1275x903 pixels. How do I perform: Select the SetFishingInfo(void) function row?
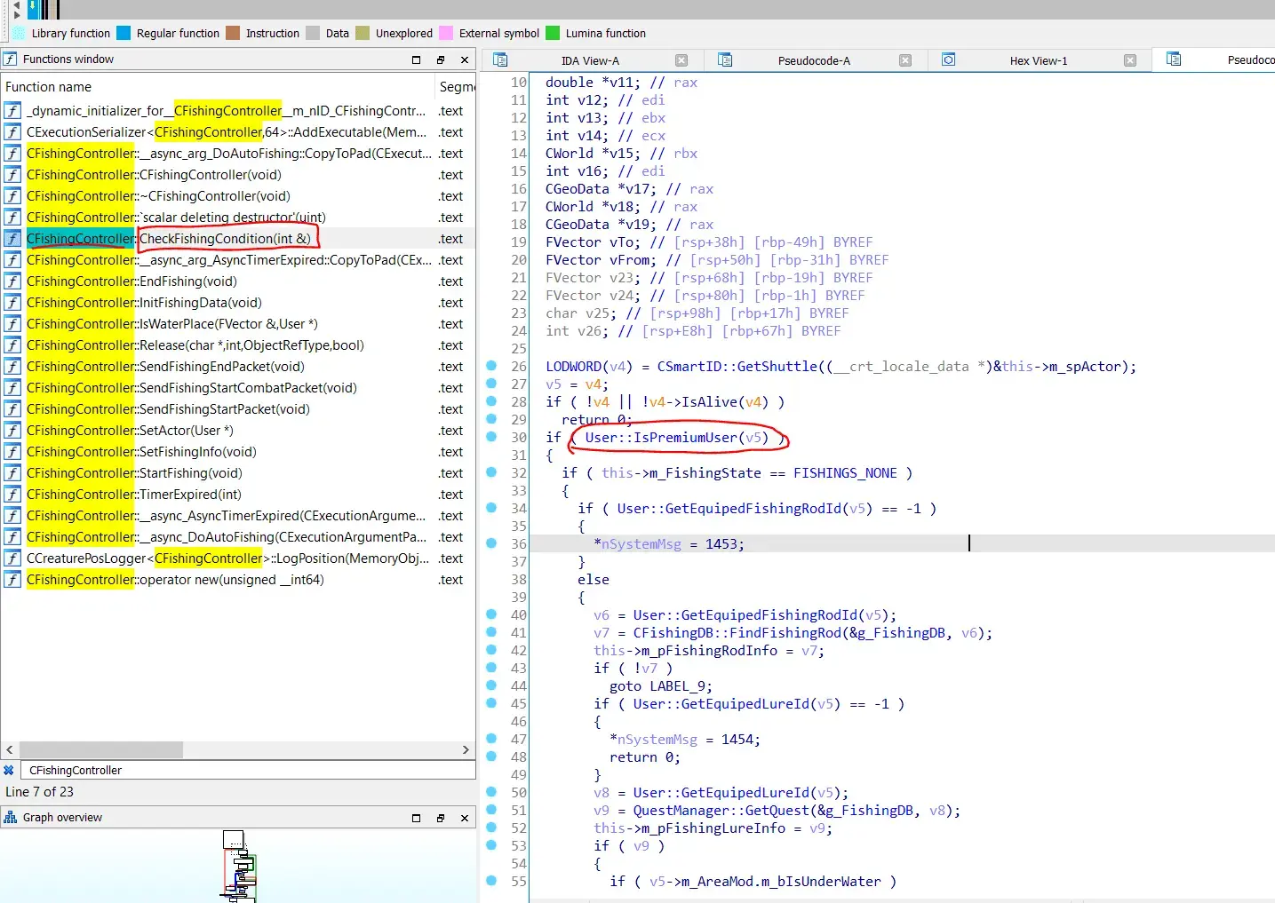(238, 452)
